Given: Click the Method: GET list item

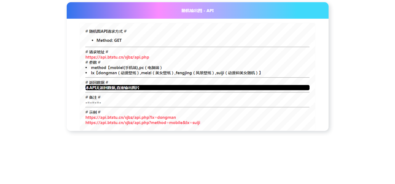Looking at the screenshot, I should click(109, 40).
